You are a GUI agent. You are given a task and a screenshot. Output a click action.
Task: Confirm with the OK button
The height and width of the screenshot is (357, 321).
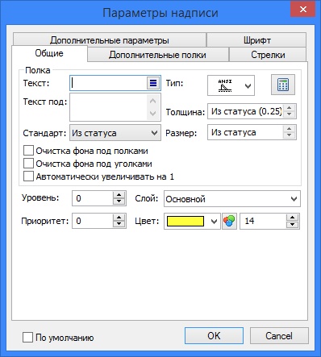[x=214, y=336]
